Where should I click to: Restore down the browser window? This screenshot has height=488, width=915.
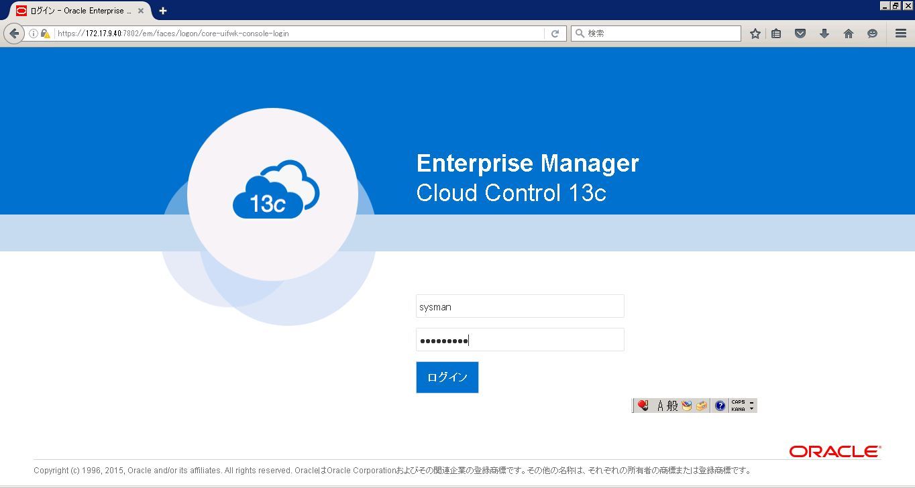[x=896, y=5]
